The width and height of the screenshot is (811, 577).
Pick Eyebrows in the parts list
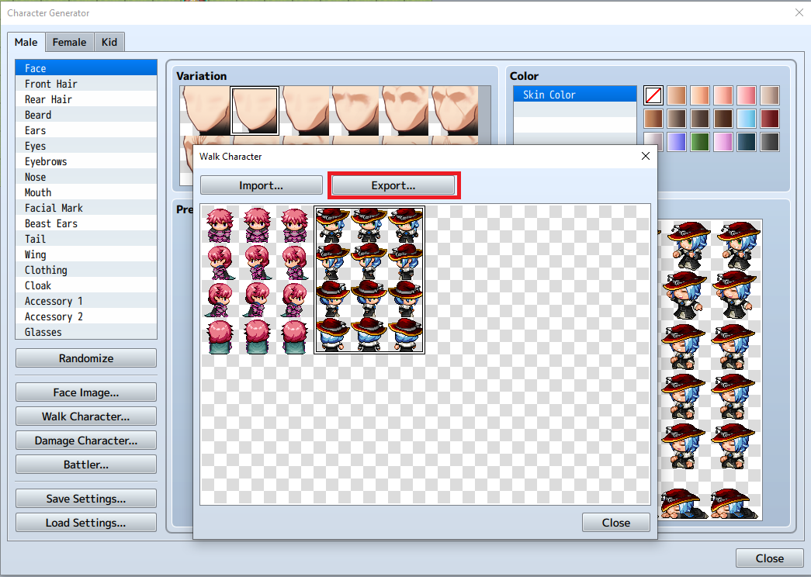click(x=86, y=161)
